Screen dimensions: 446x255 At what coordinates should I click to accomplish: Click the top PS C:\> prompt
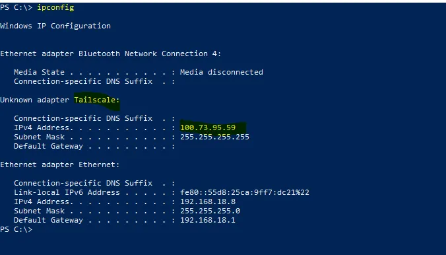(16, 7)
